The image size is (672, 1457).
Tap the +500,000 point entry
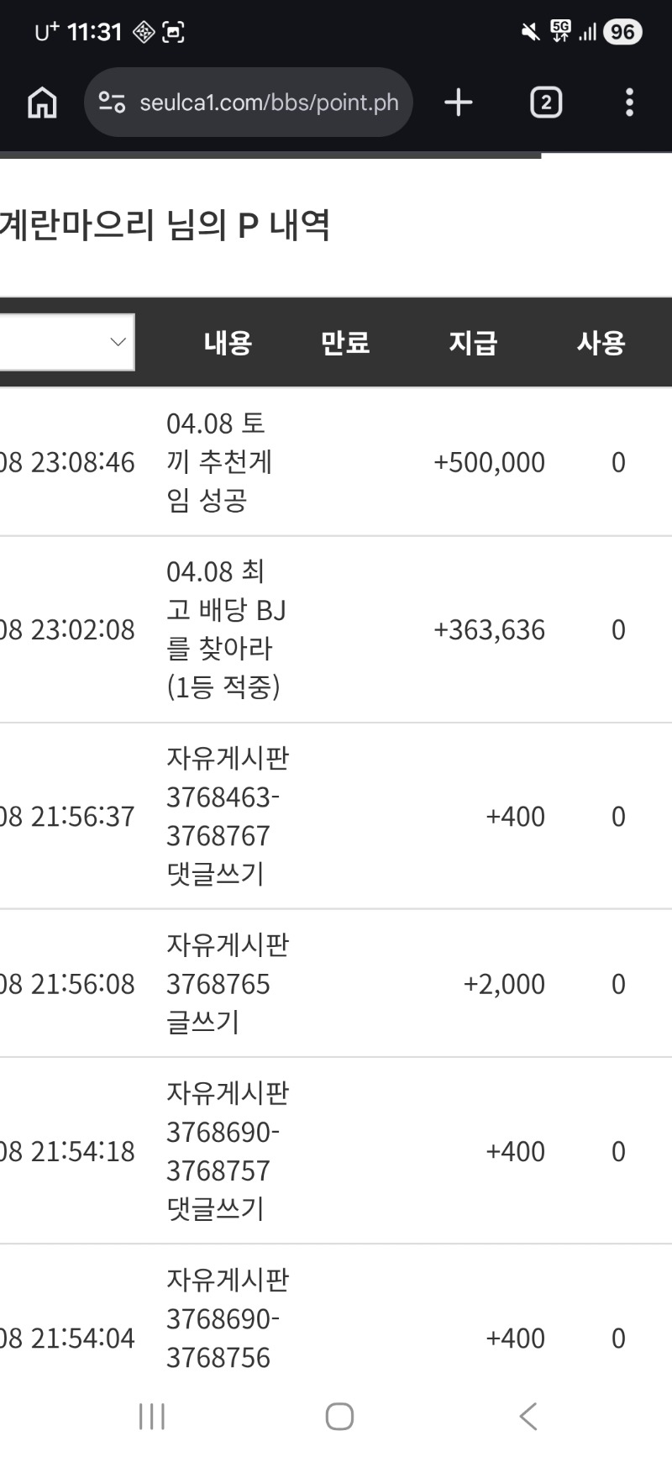[488, 461]
